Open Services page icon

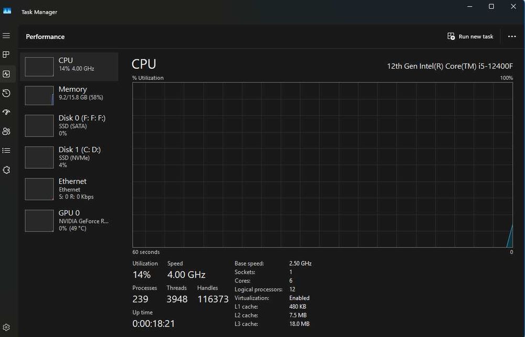click(x=6, y=170)
